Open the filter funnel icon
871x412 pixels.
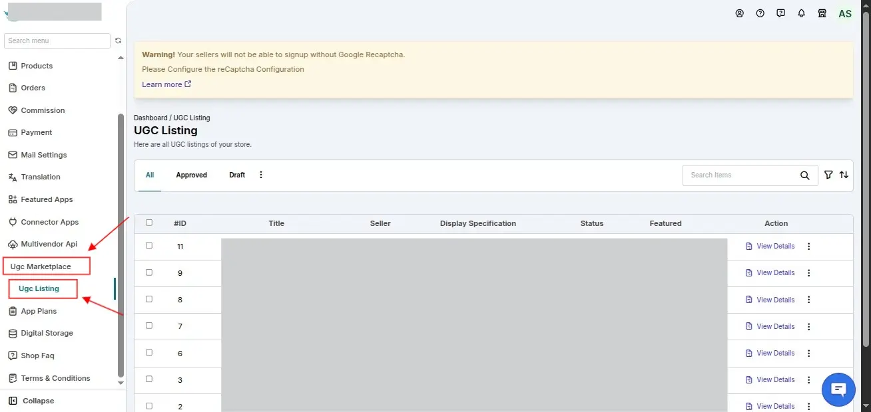pos(828,175)
